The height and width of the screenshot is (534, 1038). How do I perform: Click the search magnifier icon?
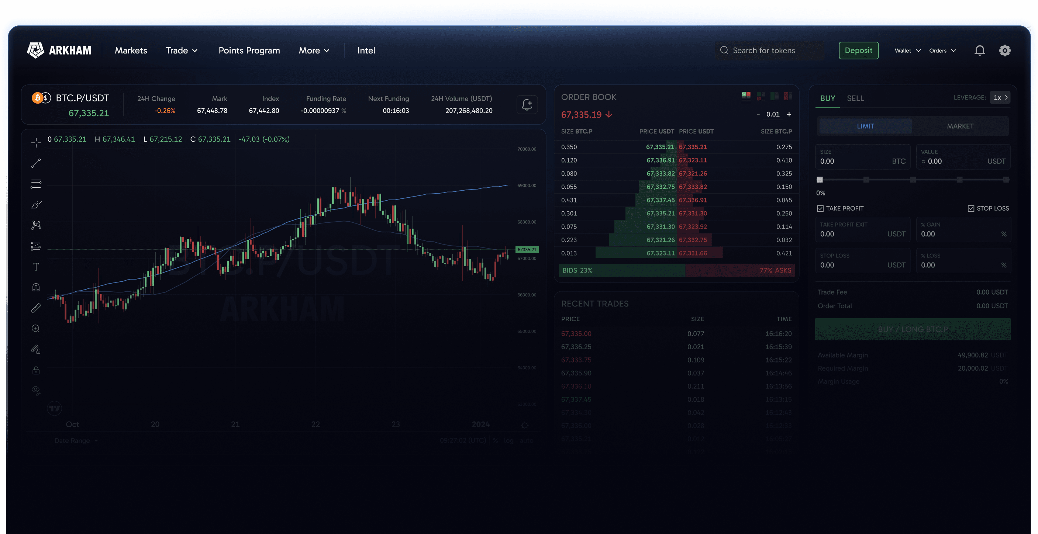tap(724, 51)
